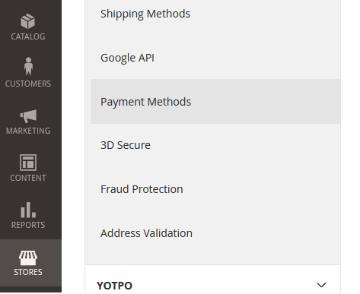Click the Customers person icon

tap(28, 66)
